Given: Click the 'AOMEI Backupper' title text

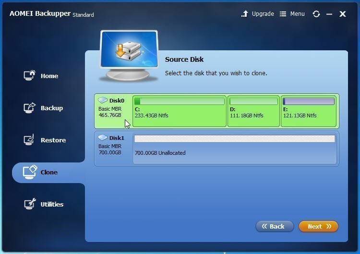Looking at the screenshot, I should pyautogui.click(x=40, y=13).
